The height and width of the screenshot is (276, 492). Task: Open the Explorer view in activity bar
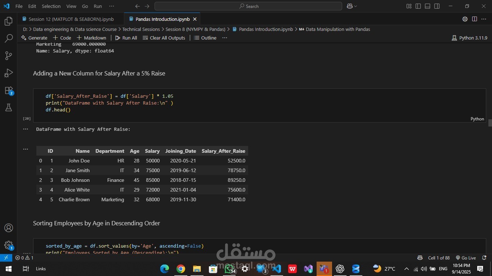tap(9, 21)
